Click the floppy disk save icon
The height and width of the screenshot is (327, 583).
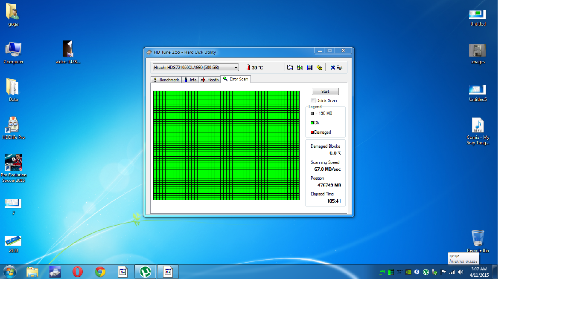[x=309, y=67]
